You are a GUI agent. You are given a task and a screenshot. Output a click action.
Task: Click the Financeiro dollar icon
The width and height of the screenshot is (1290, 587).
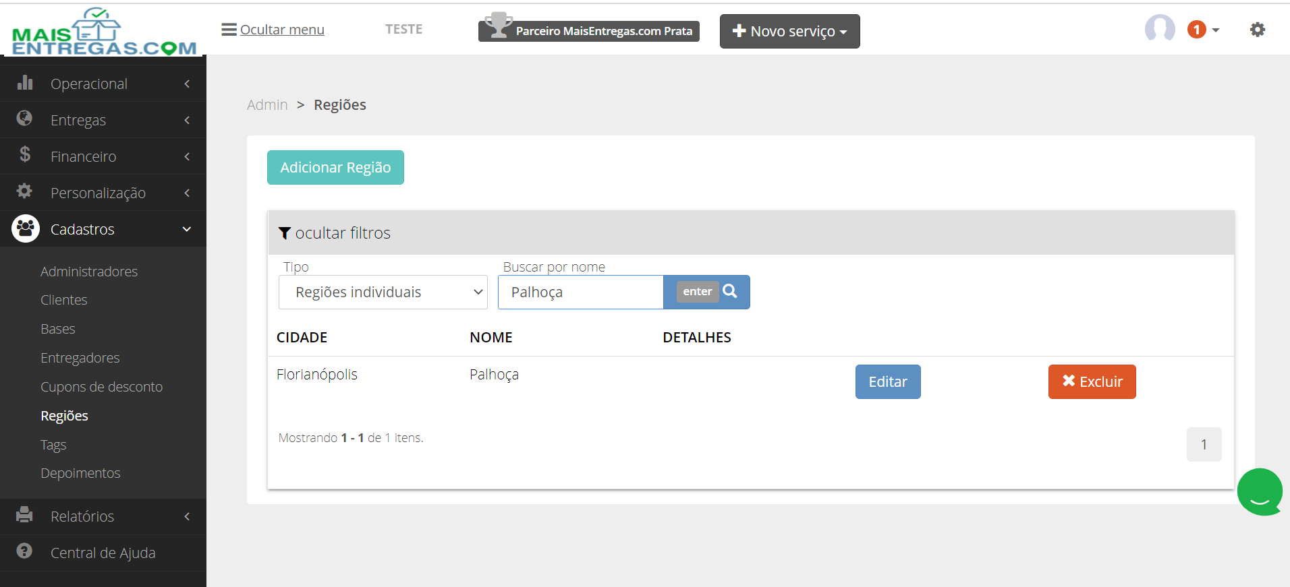(x=25, y=155)
